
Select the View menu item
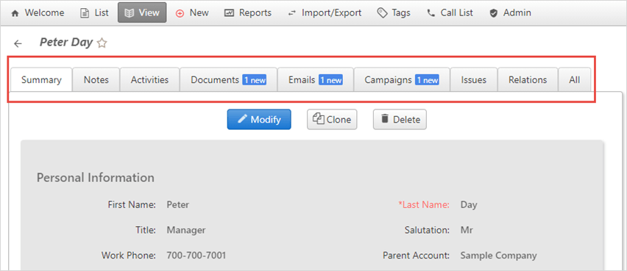pyautogui.click(x=142, y=12)
